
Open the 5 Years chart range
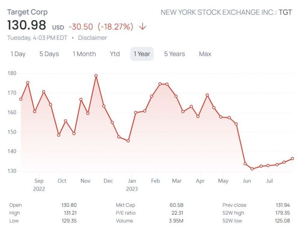coord(174,54)
